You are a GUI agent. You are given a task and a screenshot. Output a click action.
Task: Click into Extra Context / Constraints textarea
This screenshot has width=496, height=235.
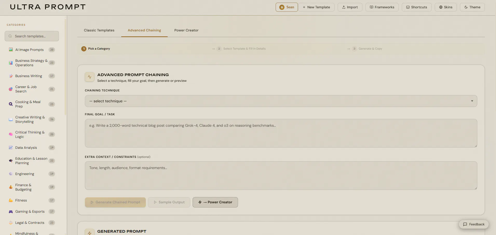[x=281, y=176]
